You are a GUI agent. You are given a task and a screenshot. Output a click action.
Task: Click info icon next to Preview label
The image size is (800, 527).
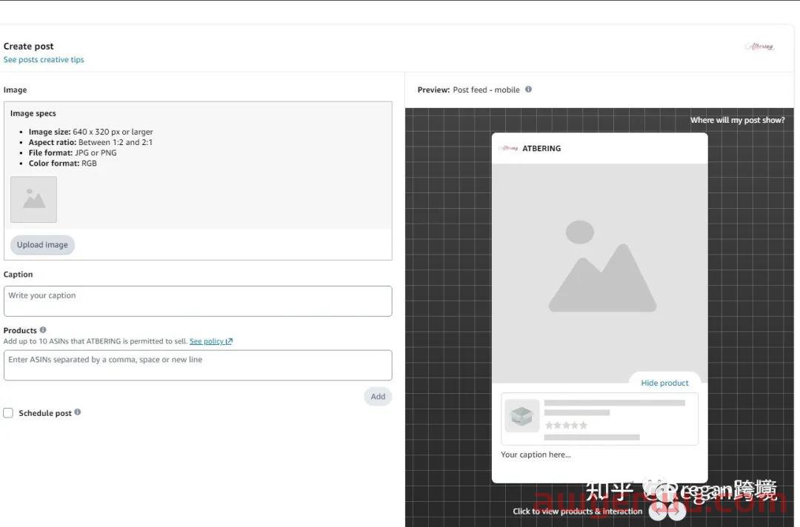click(x=529, y=90)
